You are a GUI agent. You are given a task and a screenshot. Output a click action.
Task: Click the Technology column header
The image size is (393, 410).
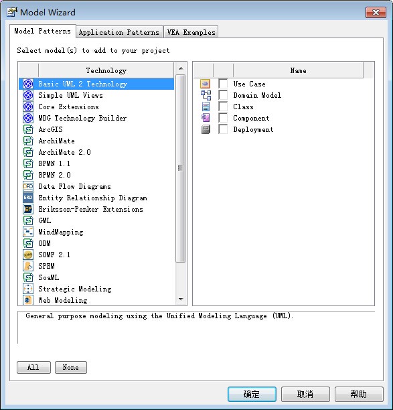coord(106,70)
